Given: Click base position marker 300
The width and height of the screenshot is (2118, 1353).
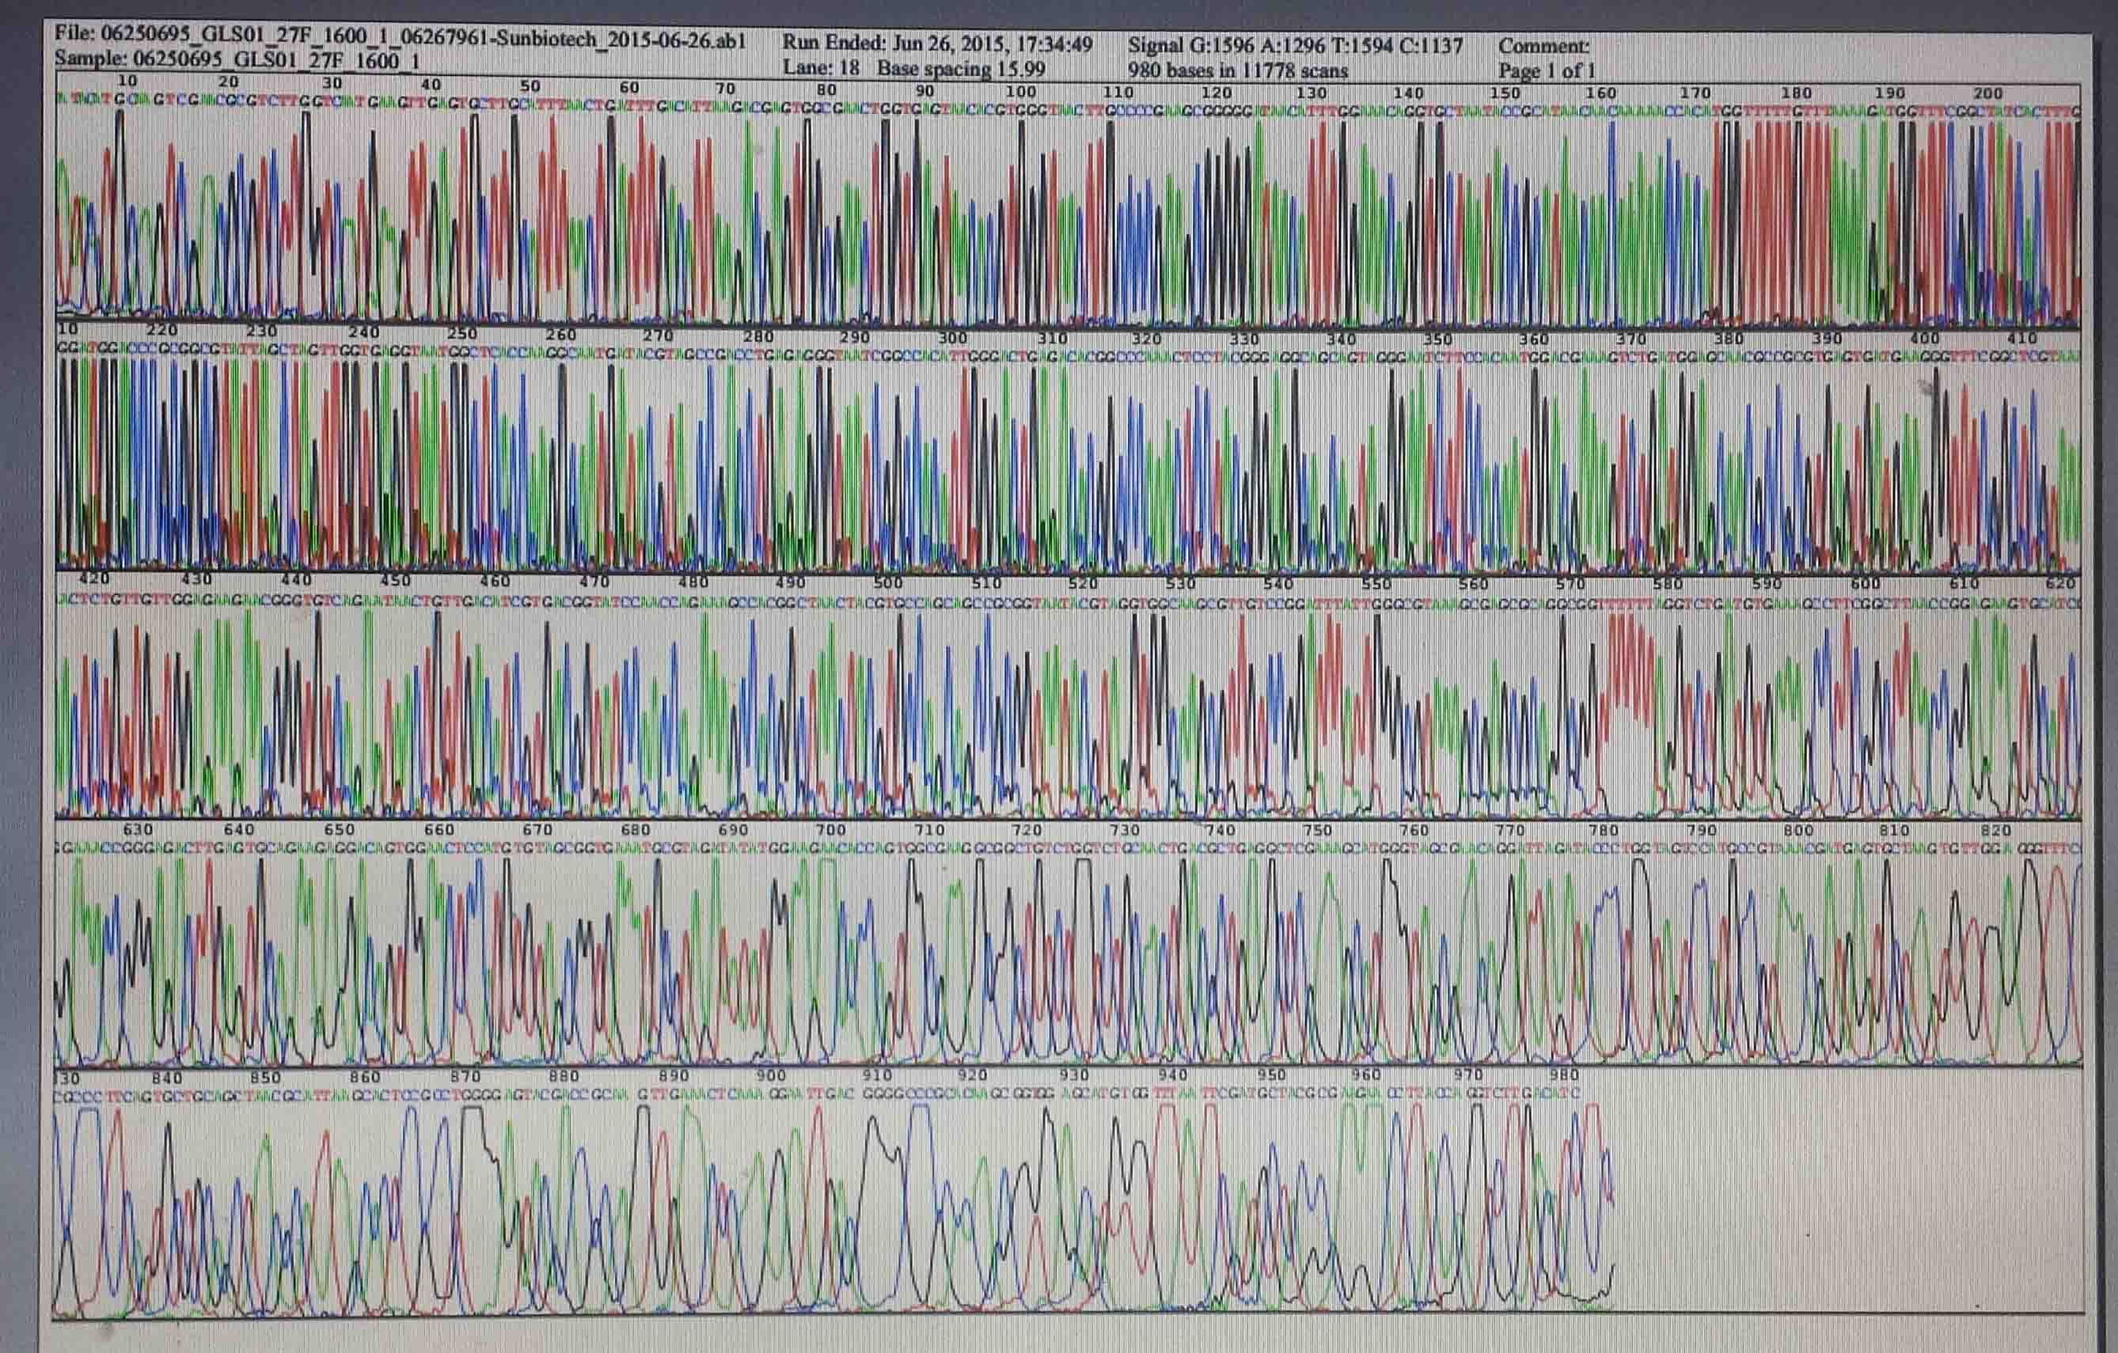Looking at the screenshot, I should [x=951, y=338].
